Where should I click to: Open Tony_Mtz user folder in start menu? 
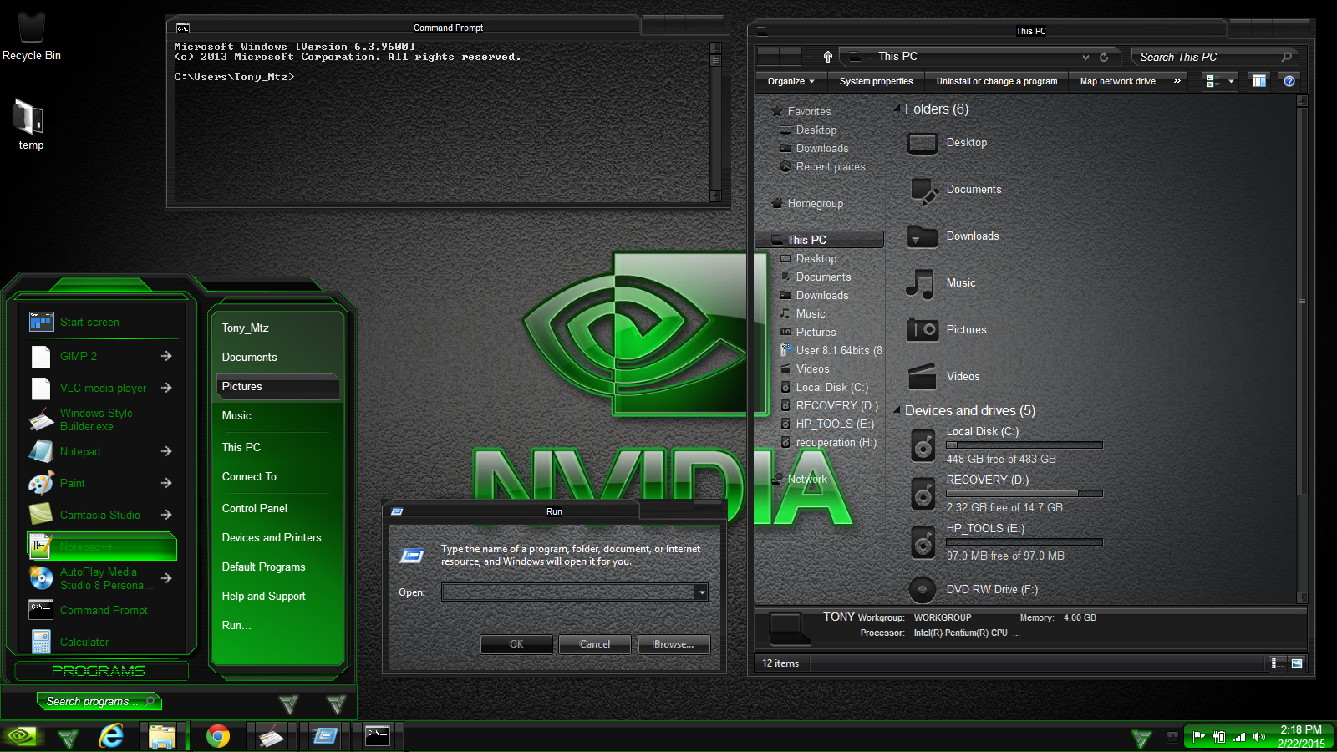pos(245,328)
